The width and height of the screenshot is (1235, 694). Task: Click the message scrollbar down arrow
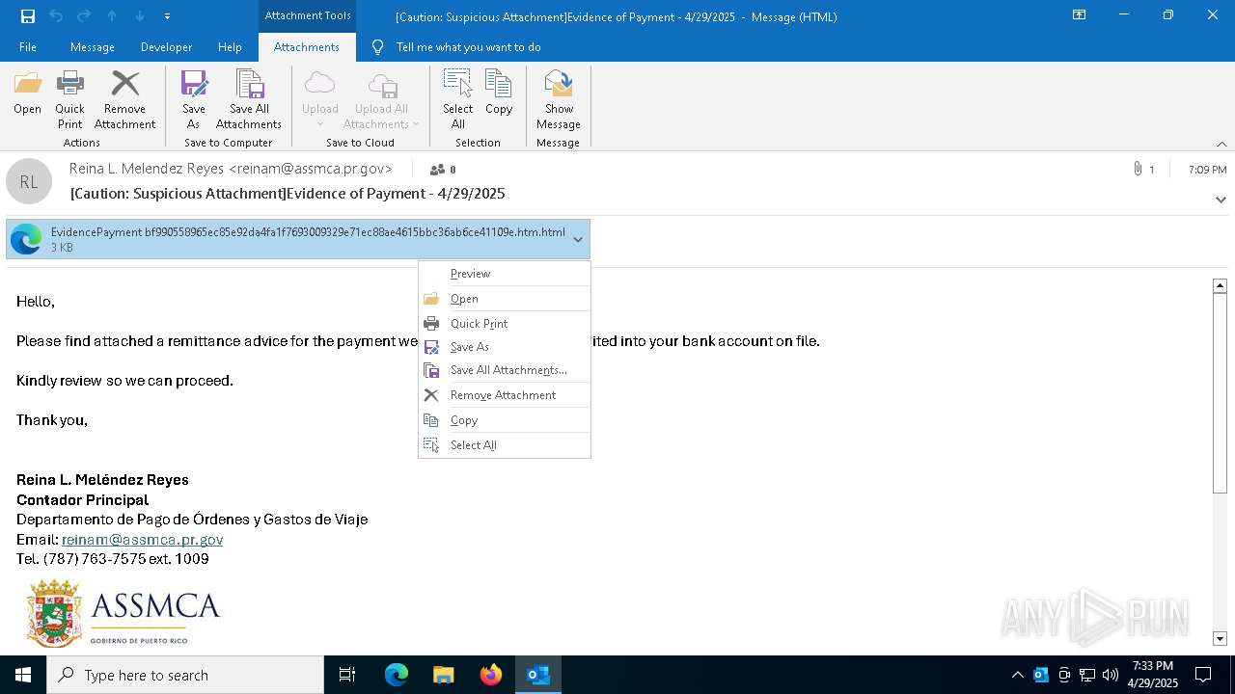[1220, 639]
